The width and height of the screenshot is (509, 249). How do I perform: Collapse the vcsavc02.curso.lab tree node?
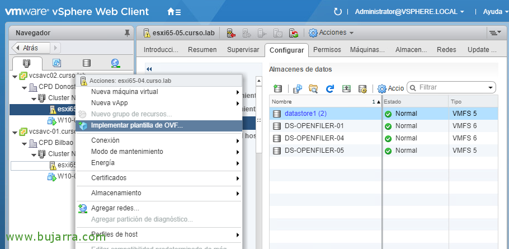[x=15, y=77]
